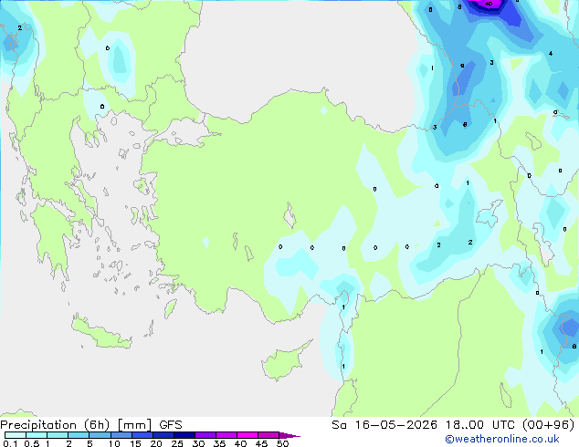Click the 25–30 mm dark navy legend swatch
This screenshot has height=447, width=579.
pos(184,435)
